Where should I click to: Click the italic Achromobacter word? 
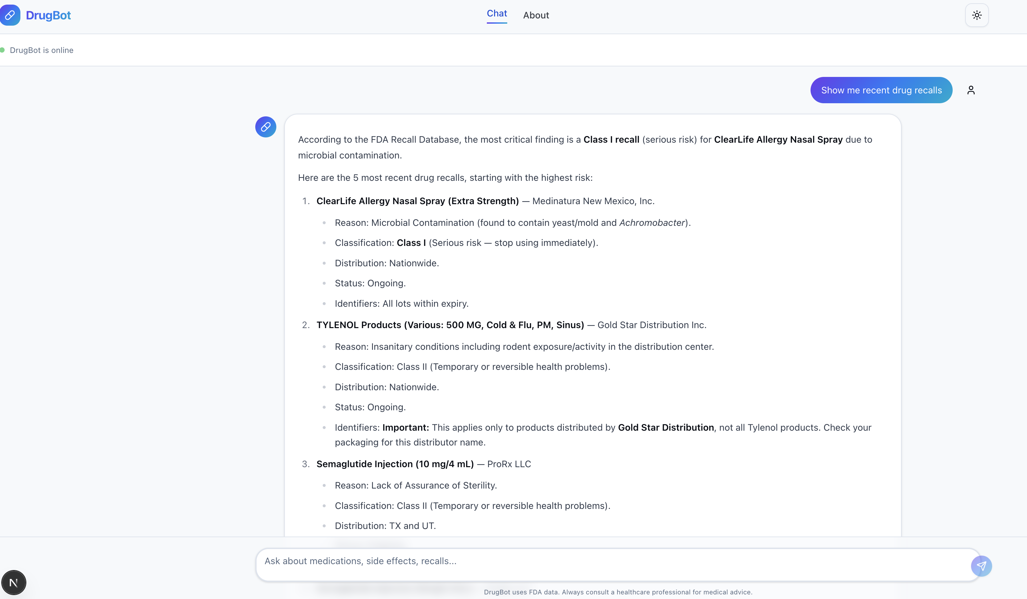(x=651, y=223)
